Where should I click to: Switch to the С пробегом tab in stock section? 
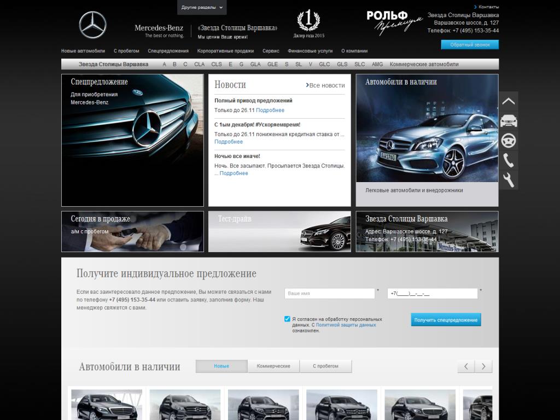click(326, 366)
